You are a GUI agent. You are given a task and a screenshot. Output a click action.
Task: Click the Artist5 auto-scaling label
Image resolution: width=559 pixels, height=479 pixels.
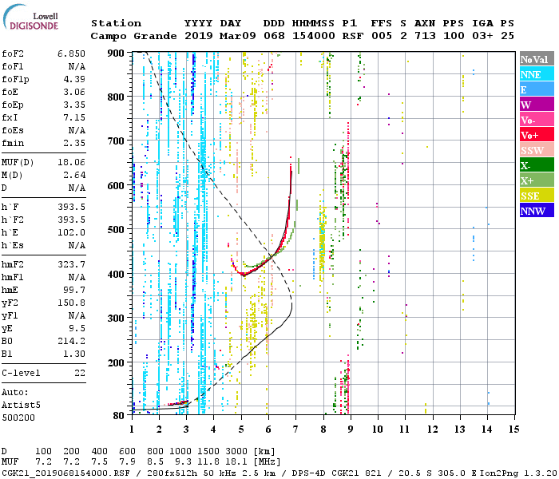[21, 406]
